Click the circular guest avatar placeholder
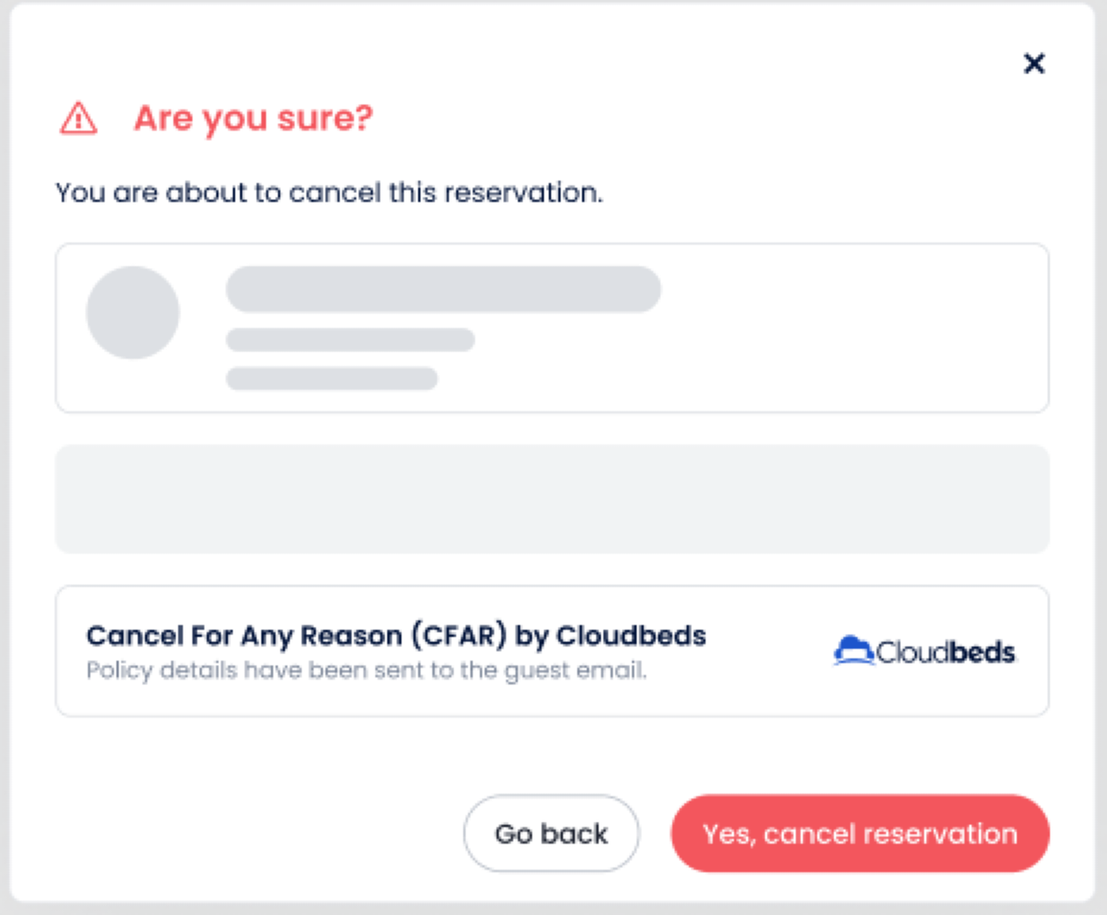Image resolution: width=1107 pixels, height=915 pixels. 133,312
